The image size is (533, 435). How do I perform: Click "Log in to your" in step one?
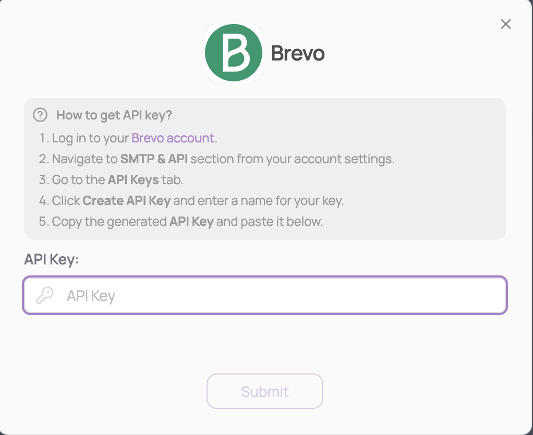click(90, 138)
